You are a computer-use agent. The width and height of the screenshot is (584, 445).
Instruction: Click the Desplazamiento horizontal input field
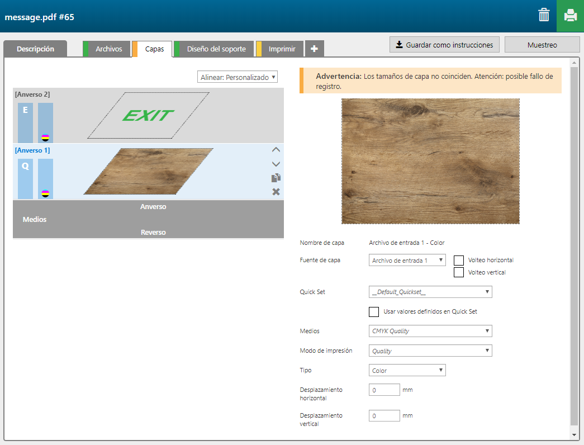tap(384, 390)
